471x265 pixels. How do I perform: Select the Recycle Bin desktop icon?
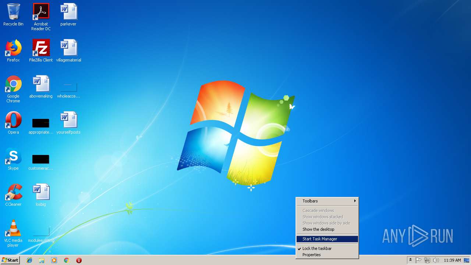click(13, 15)
